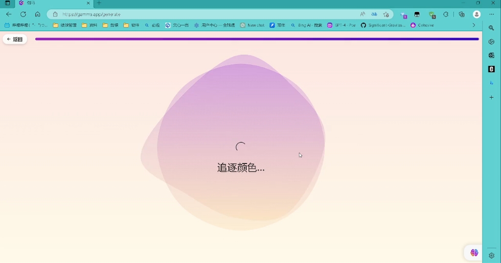The image size is (501, 263).
Task: Click the 返回 back button
Action: pyautogui.click(x=15, y=39)
